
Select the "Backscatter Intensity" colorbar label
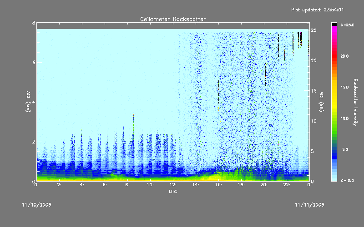[x=355, y=102]
